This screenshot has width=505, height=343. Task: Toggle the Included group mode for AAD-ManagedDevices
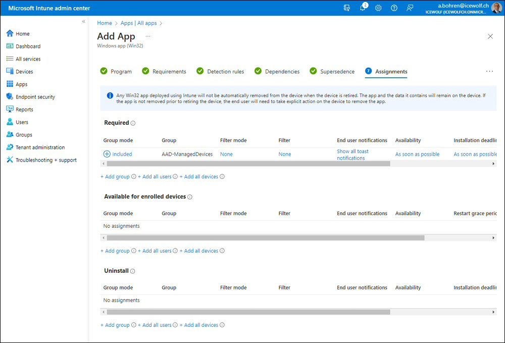click(x=118, y=154)
